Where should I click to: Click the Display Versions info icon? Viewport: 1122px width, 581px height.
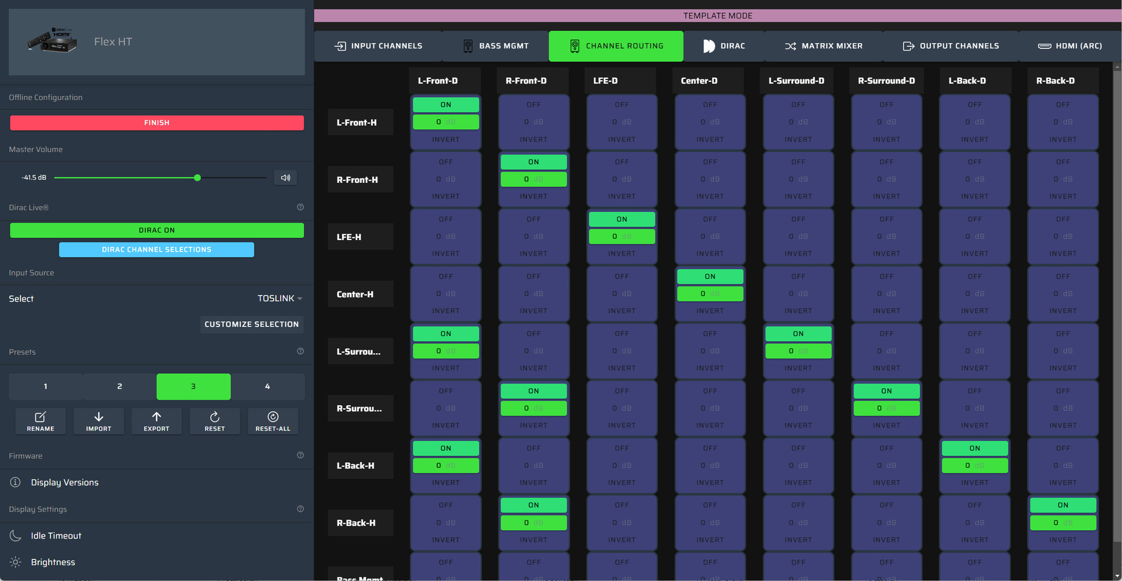(x=16, y=482)
